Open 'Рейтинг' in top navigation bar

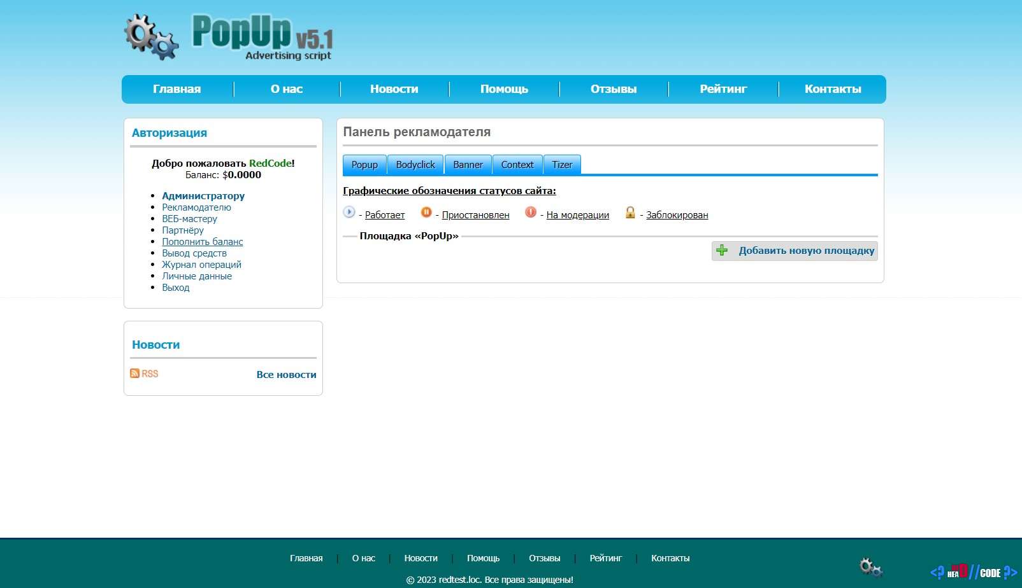pos(723,89)
